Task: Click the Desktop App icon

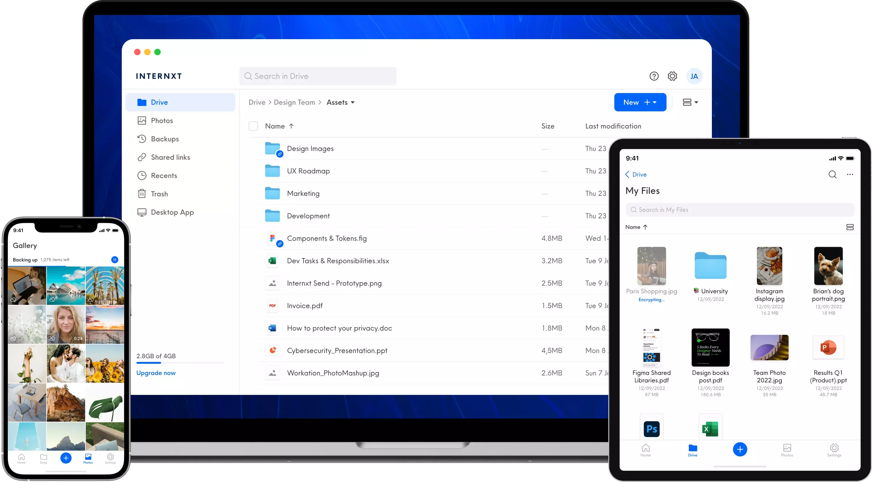Action: tap(141, 212)
